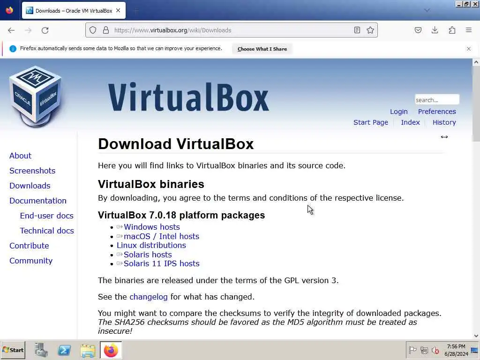Bookmark this page with the star icon
Screen dimensions: 480x360
pyautogui.click(x=370, y=30)
